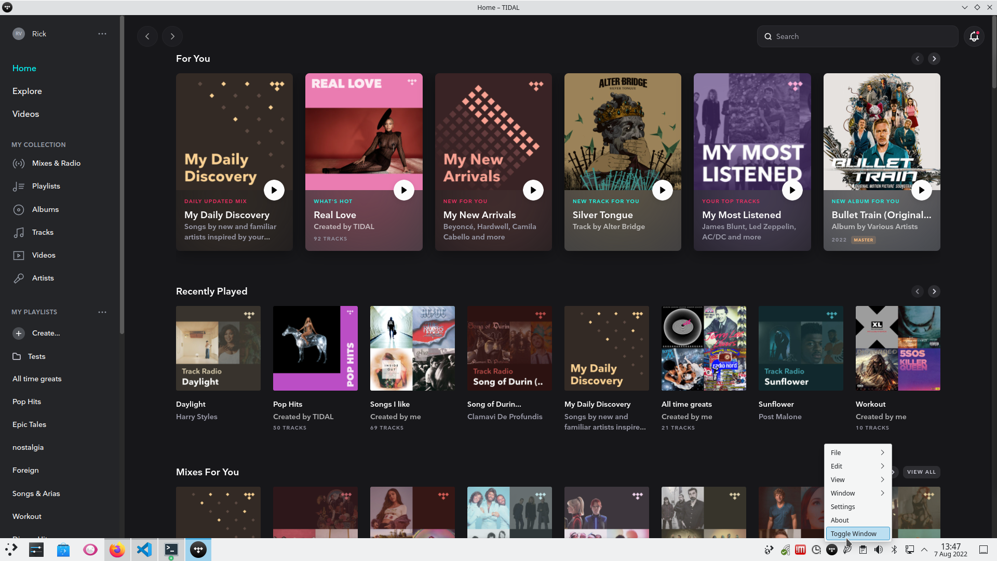Click the notifications bell icon
Viewport: 997px width, 561px height.
974,36
